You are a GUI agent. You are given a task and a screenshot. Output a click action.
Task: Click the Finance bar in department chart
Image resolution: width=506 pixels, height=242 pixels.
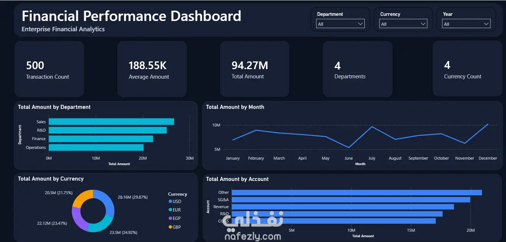(101, 139)
